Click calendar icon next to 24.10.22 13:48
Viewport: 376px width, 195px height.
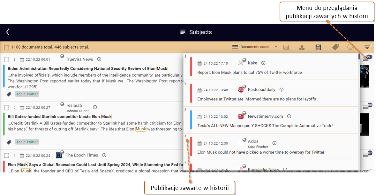pyautogui.click(x=199, y=90)
